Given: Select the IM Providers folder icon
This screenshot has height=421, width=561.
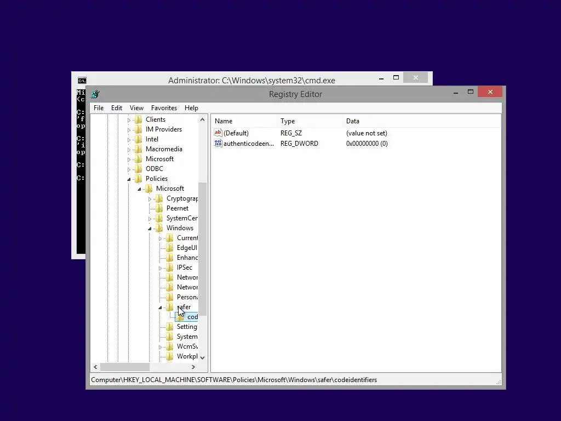Looking at the screenshot, I should (138, 129).
